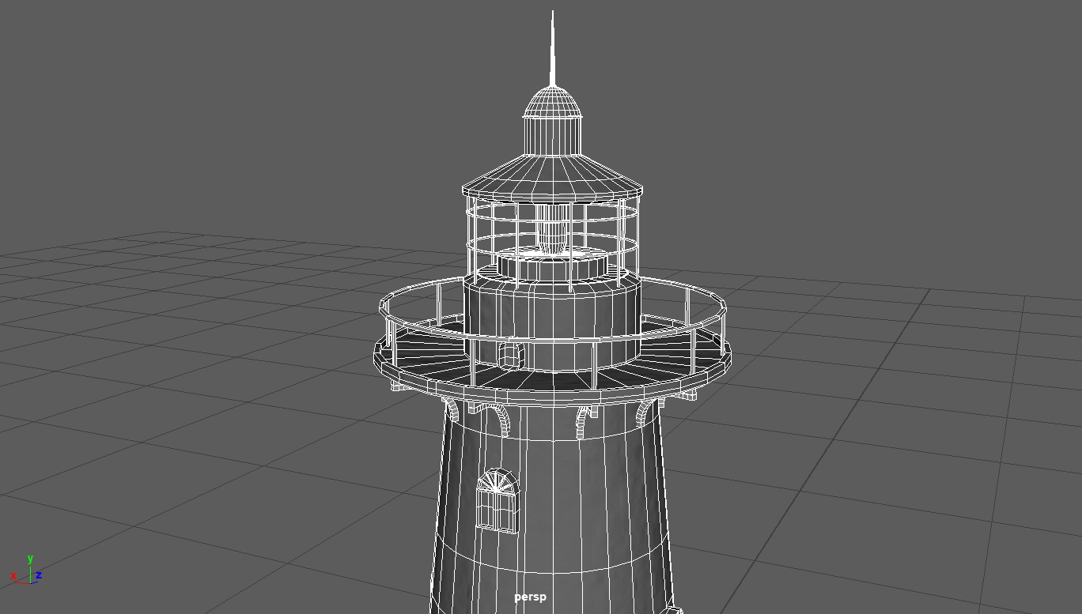Select the small porthole on the watch room
This screenshot has width=1082, height=614.
(x=511, y=354)
